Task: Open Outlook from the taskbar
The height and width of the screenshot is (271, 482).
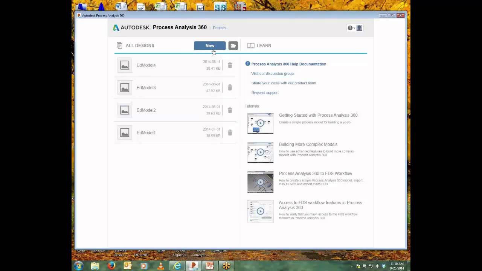Action: pos(128,266)
